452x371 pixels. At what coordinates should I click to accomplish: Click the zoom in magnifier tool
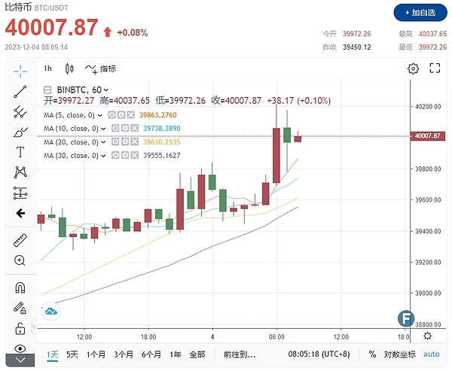pyautogui.click(x=20, y=260)
